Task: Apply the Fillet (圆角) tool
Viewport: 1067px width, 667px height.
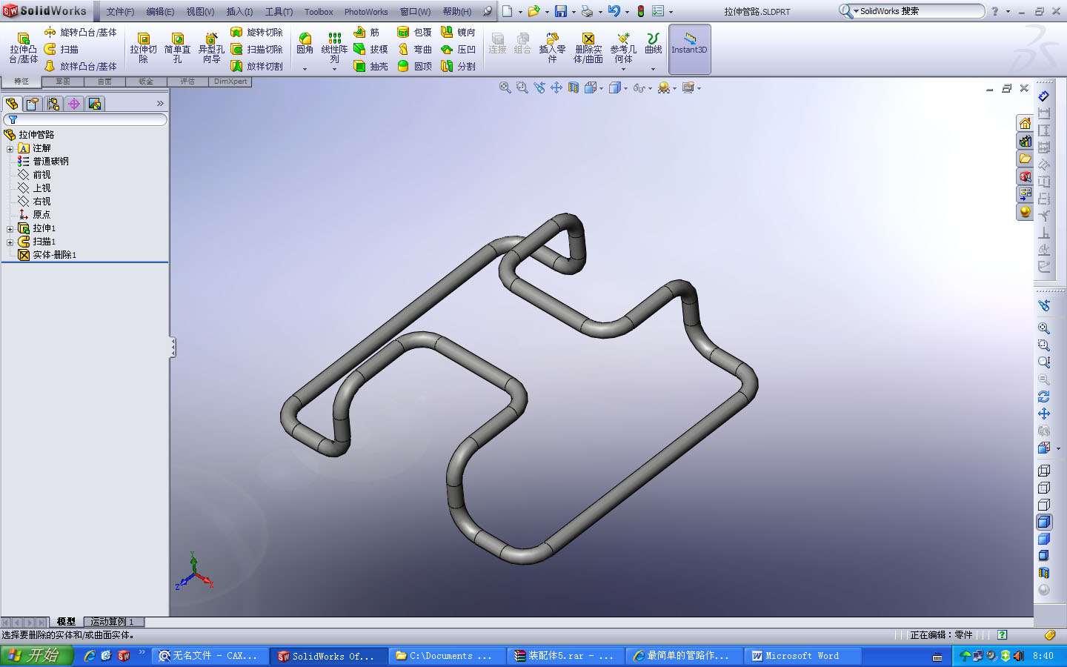Action: [305, 44]
